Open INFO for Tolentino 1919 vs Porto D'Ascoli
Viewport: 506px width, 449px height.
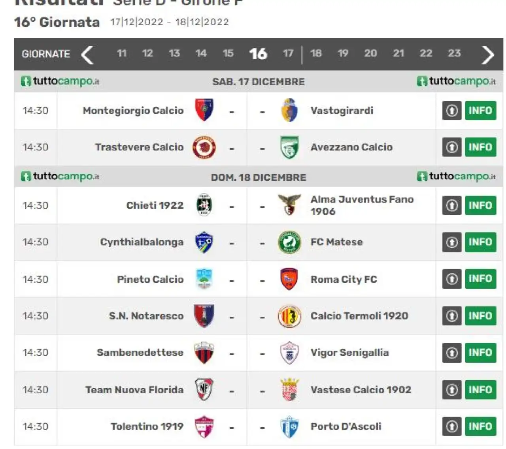480,426
